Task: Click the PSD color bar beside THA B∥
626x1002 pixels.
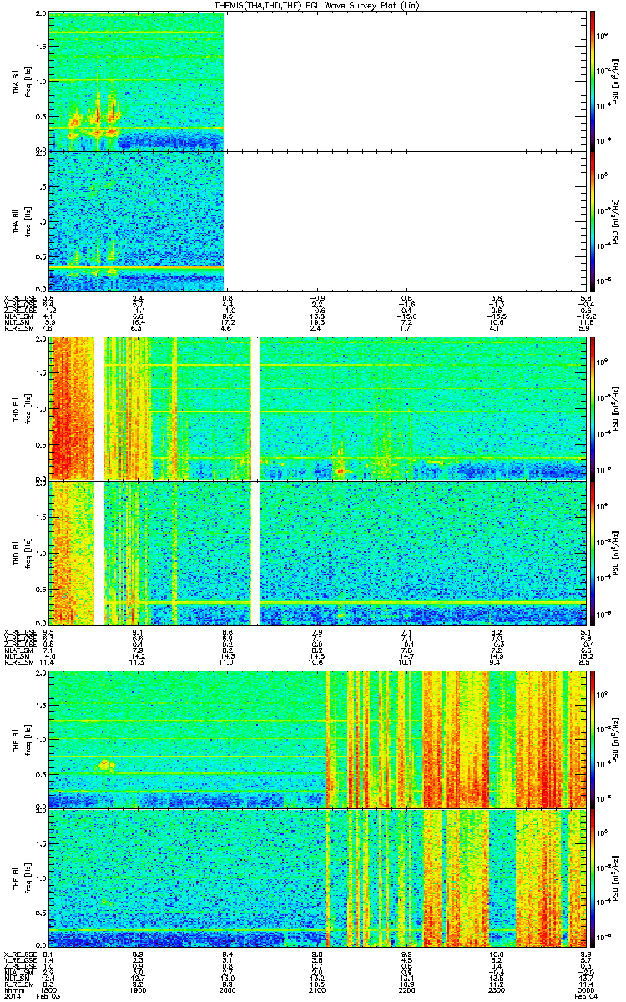Action: pyautogui.click(x=592, y=220)
